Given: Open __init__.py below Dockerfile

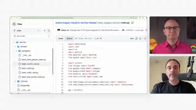Looking at the screenshot, I should point(25,90).
